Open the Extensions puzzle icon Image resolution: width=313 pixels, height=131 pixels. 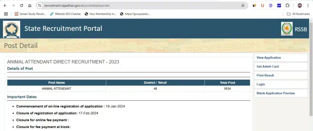287,5
